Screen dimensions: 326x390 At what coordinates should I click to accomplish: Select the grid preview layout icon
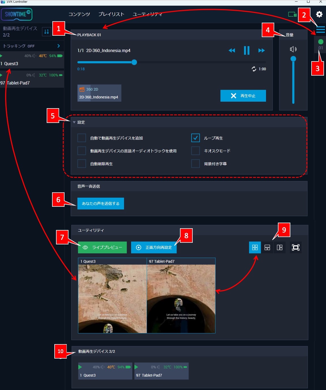[x=255, y=248]
